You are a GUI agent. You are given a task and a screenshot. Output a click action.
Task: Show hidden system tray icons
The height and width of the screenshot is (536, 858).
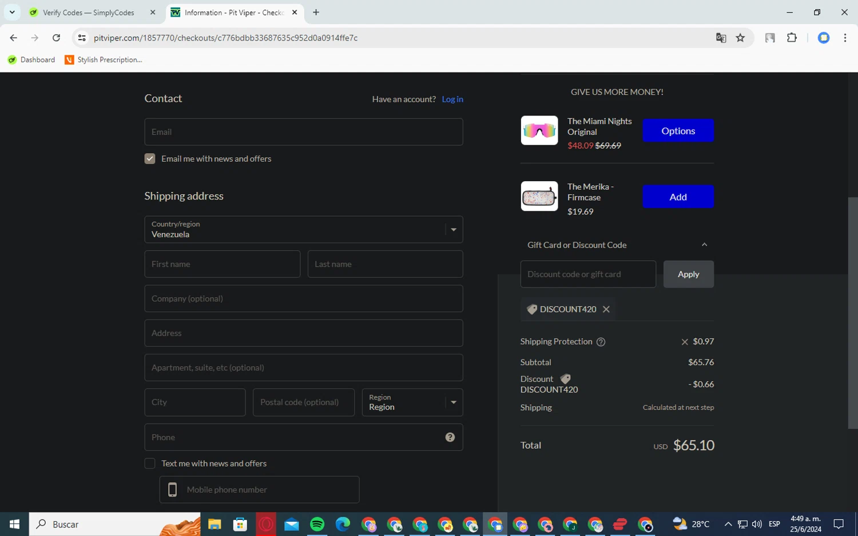click(x=728, y=524)
